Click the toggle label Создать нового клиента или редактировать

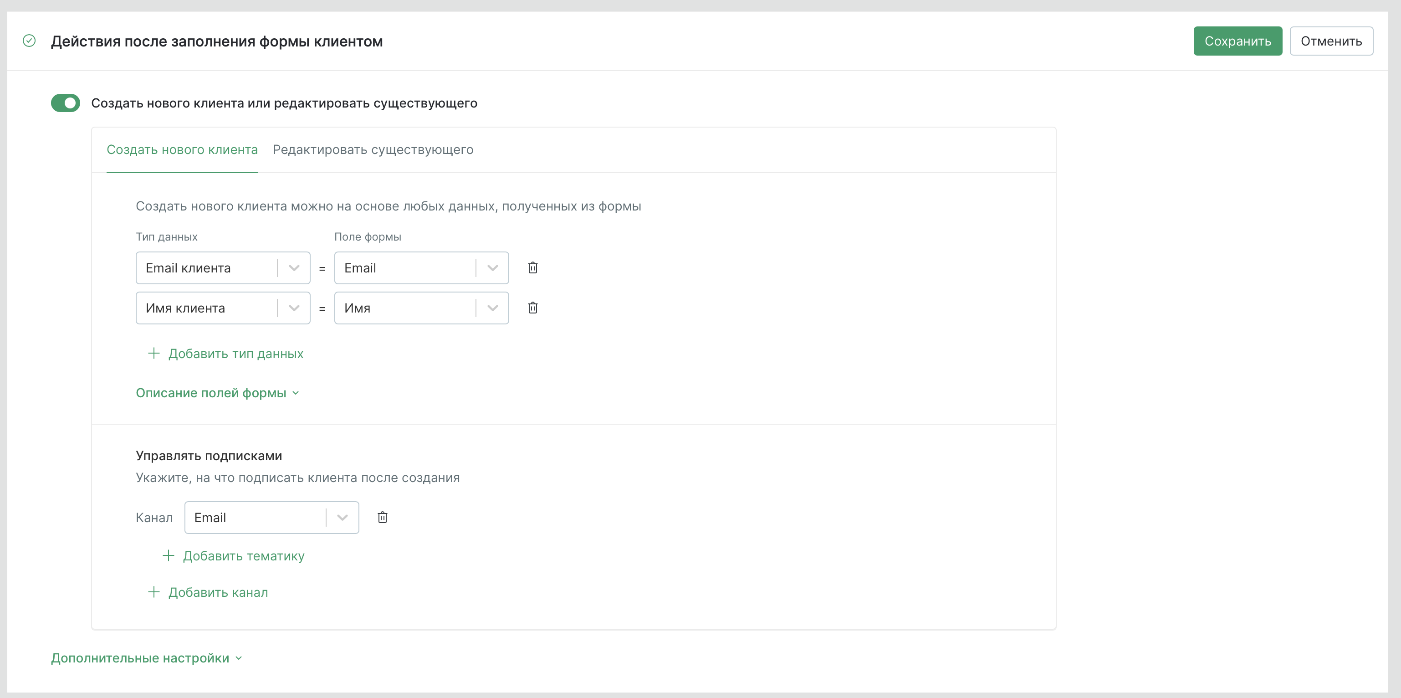point(285,103)
